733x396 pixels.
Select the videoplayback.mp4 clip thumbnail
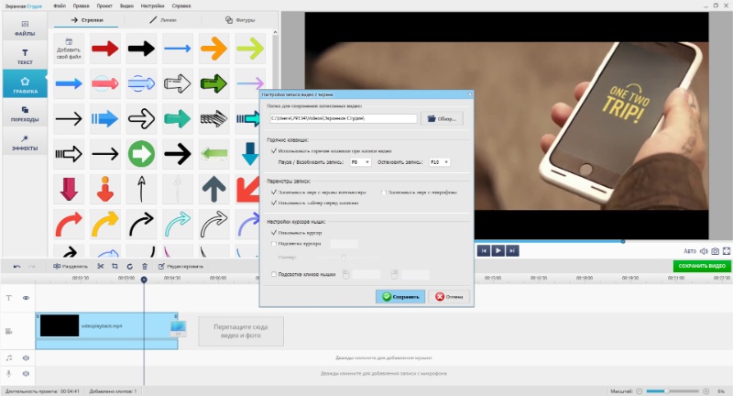tap(60, 325)
